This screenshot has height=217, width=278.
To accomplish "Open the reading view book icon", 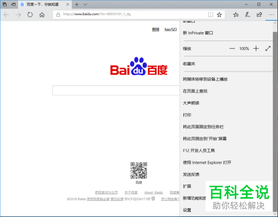I will [x=211, y=14].
